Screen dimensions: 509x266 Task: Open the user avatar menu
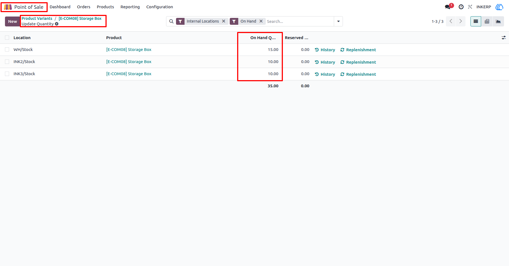499,7
